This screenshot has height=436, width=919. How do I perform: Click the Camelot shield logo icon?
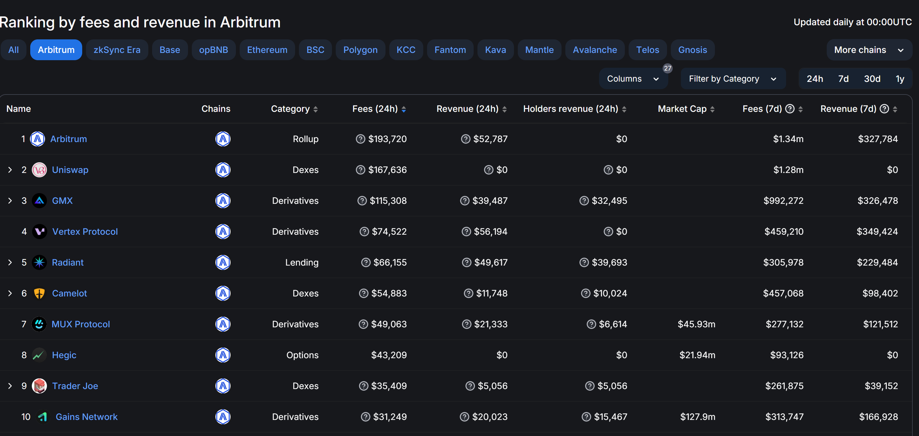tap(39, 293)
